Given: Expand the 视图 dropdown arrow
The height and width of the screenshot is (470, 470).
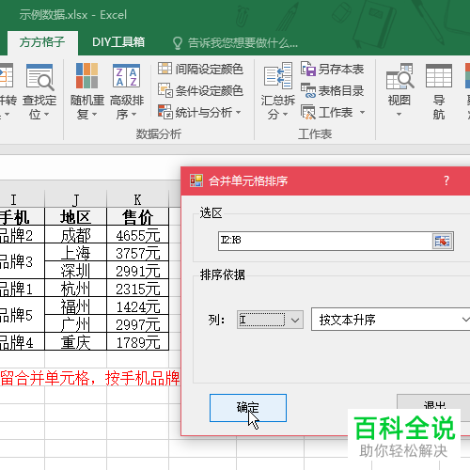Looking at the screenshot, I should click(x=399, y=115).
